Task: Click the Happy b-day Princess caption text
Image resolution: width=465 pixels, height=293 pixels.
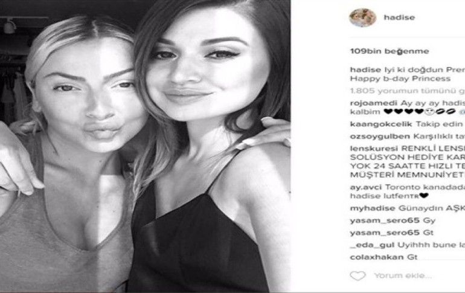Action: pos(400,79)
